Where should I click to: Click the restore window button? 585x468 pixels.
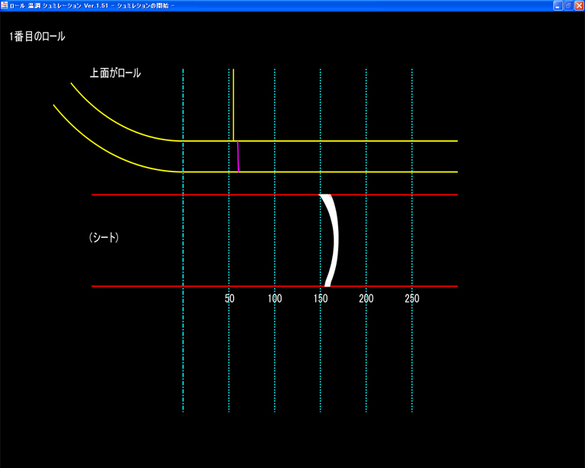[568, 5]
